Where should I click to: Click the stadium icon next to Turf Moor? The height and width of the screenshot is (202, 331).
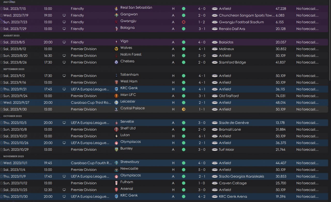coord(215,149)
